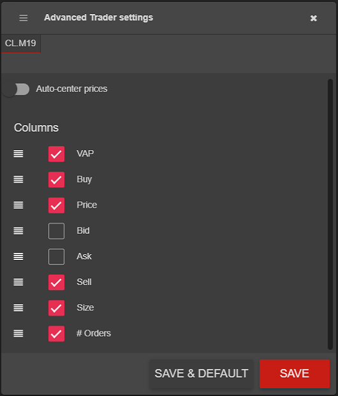Uncheck the Sell column checkbox
This screenshot has width=338, height=396.
click(x=56, y=282)
